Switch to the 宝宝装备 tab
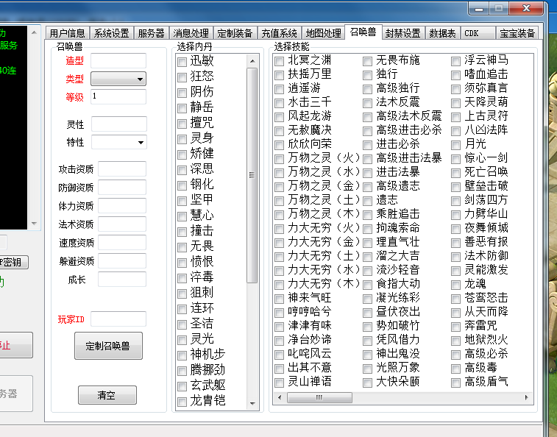 (x=517, y=33)
